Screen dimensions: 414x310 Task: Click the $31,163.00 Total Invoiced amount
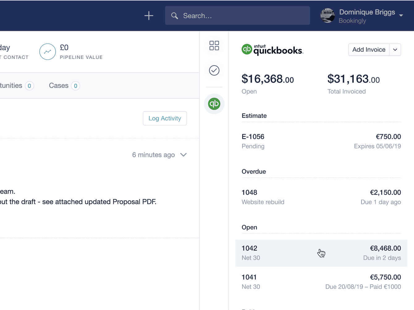353,79
